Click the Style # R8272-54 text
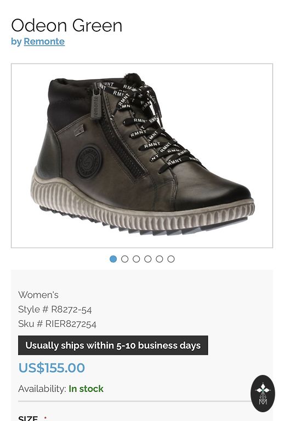284x421 pixels. [x=55, y=310]
